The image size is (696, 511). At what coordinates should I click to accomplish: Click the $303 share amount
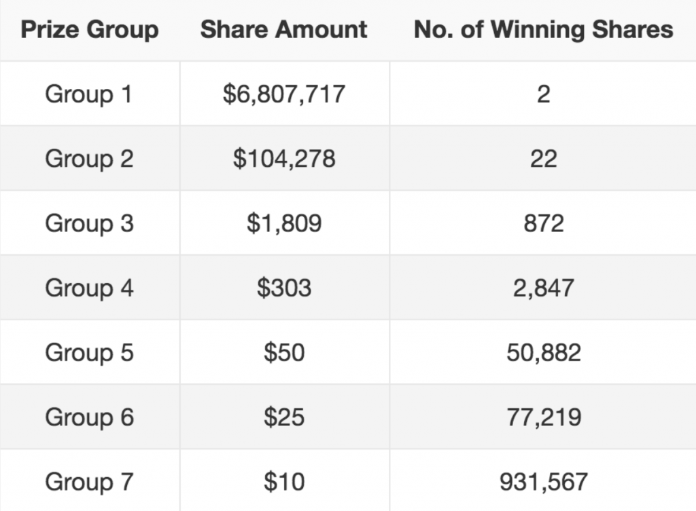pyautogui.click(x=284, y=288)
